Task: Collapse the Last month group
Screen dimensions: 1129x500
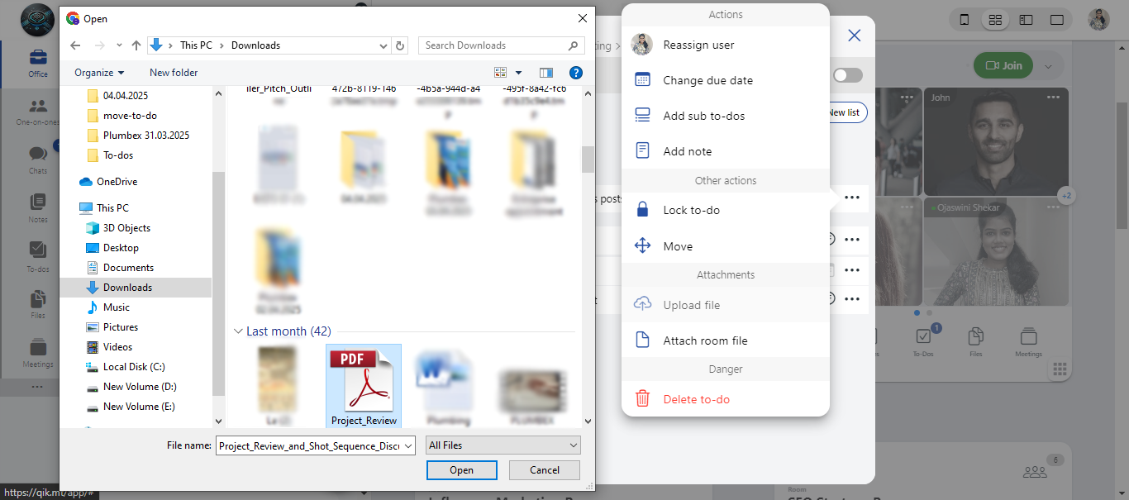Action: coord(239,331)
